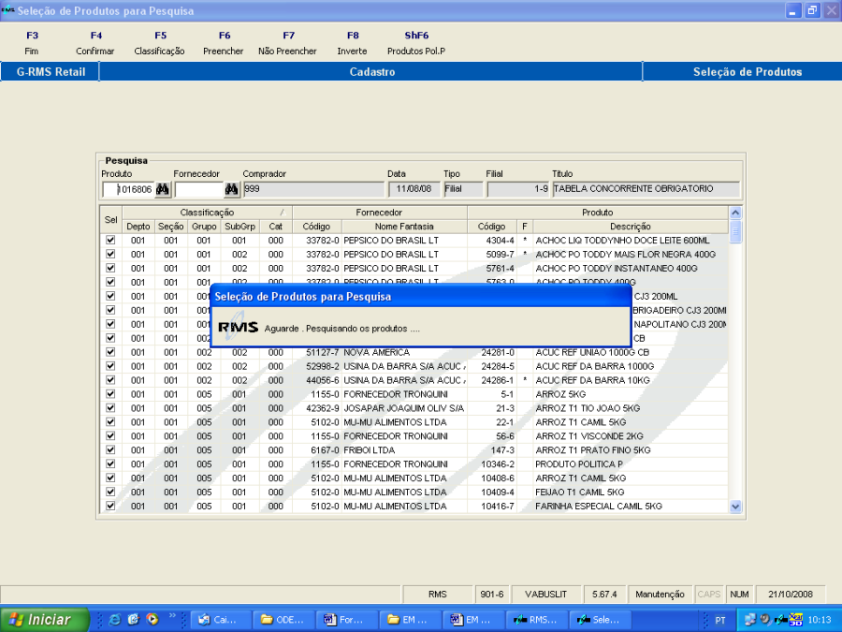
Task: Open the 'ODE...' folder taskbar item
Action: coord(283,620)
